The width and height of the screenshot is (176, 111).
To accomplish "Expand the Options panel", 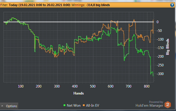I will pos(9,106).
